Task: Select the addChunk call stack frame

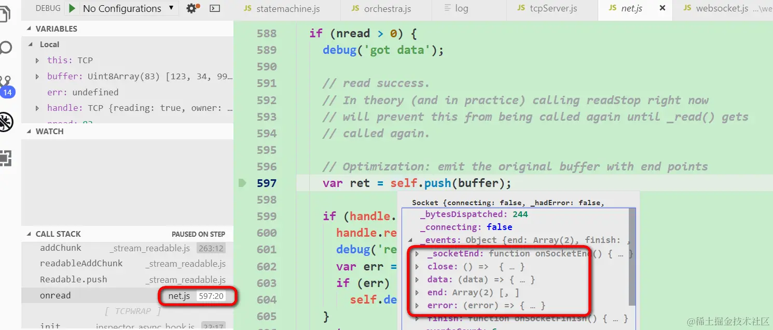Action: [127, 248]
